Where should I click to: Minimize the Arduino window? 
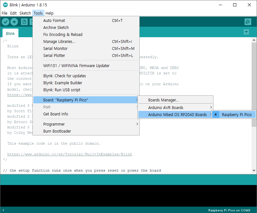[x=220, y=5]
